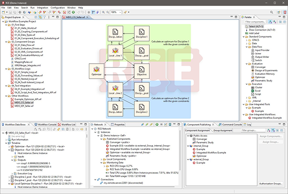Select the Discipline 1 node on canvas
Screen dimensions: 288x194
pyautogui.click(x=142, y=34)
